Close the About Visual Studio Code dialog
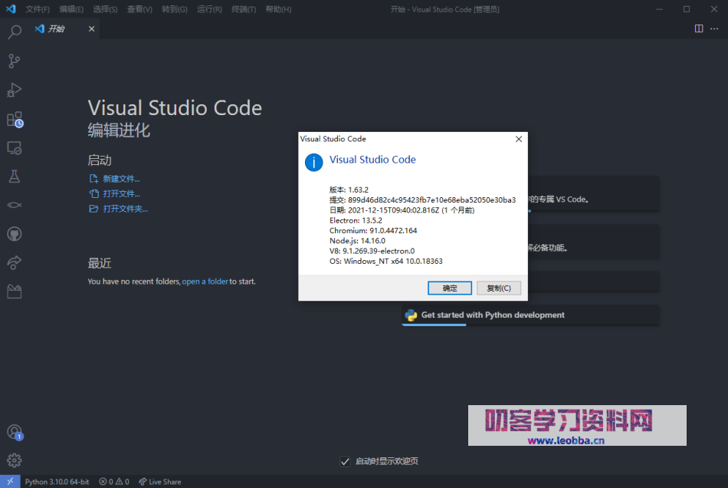The image size is (728, 488). click(x=519, y=139)
